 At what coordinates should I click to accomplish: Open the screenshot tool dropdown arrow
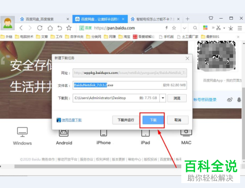pyautogui.click(x=224, y=28)
